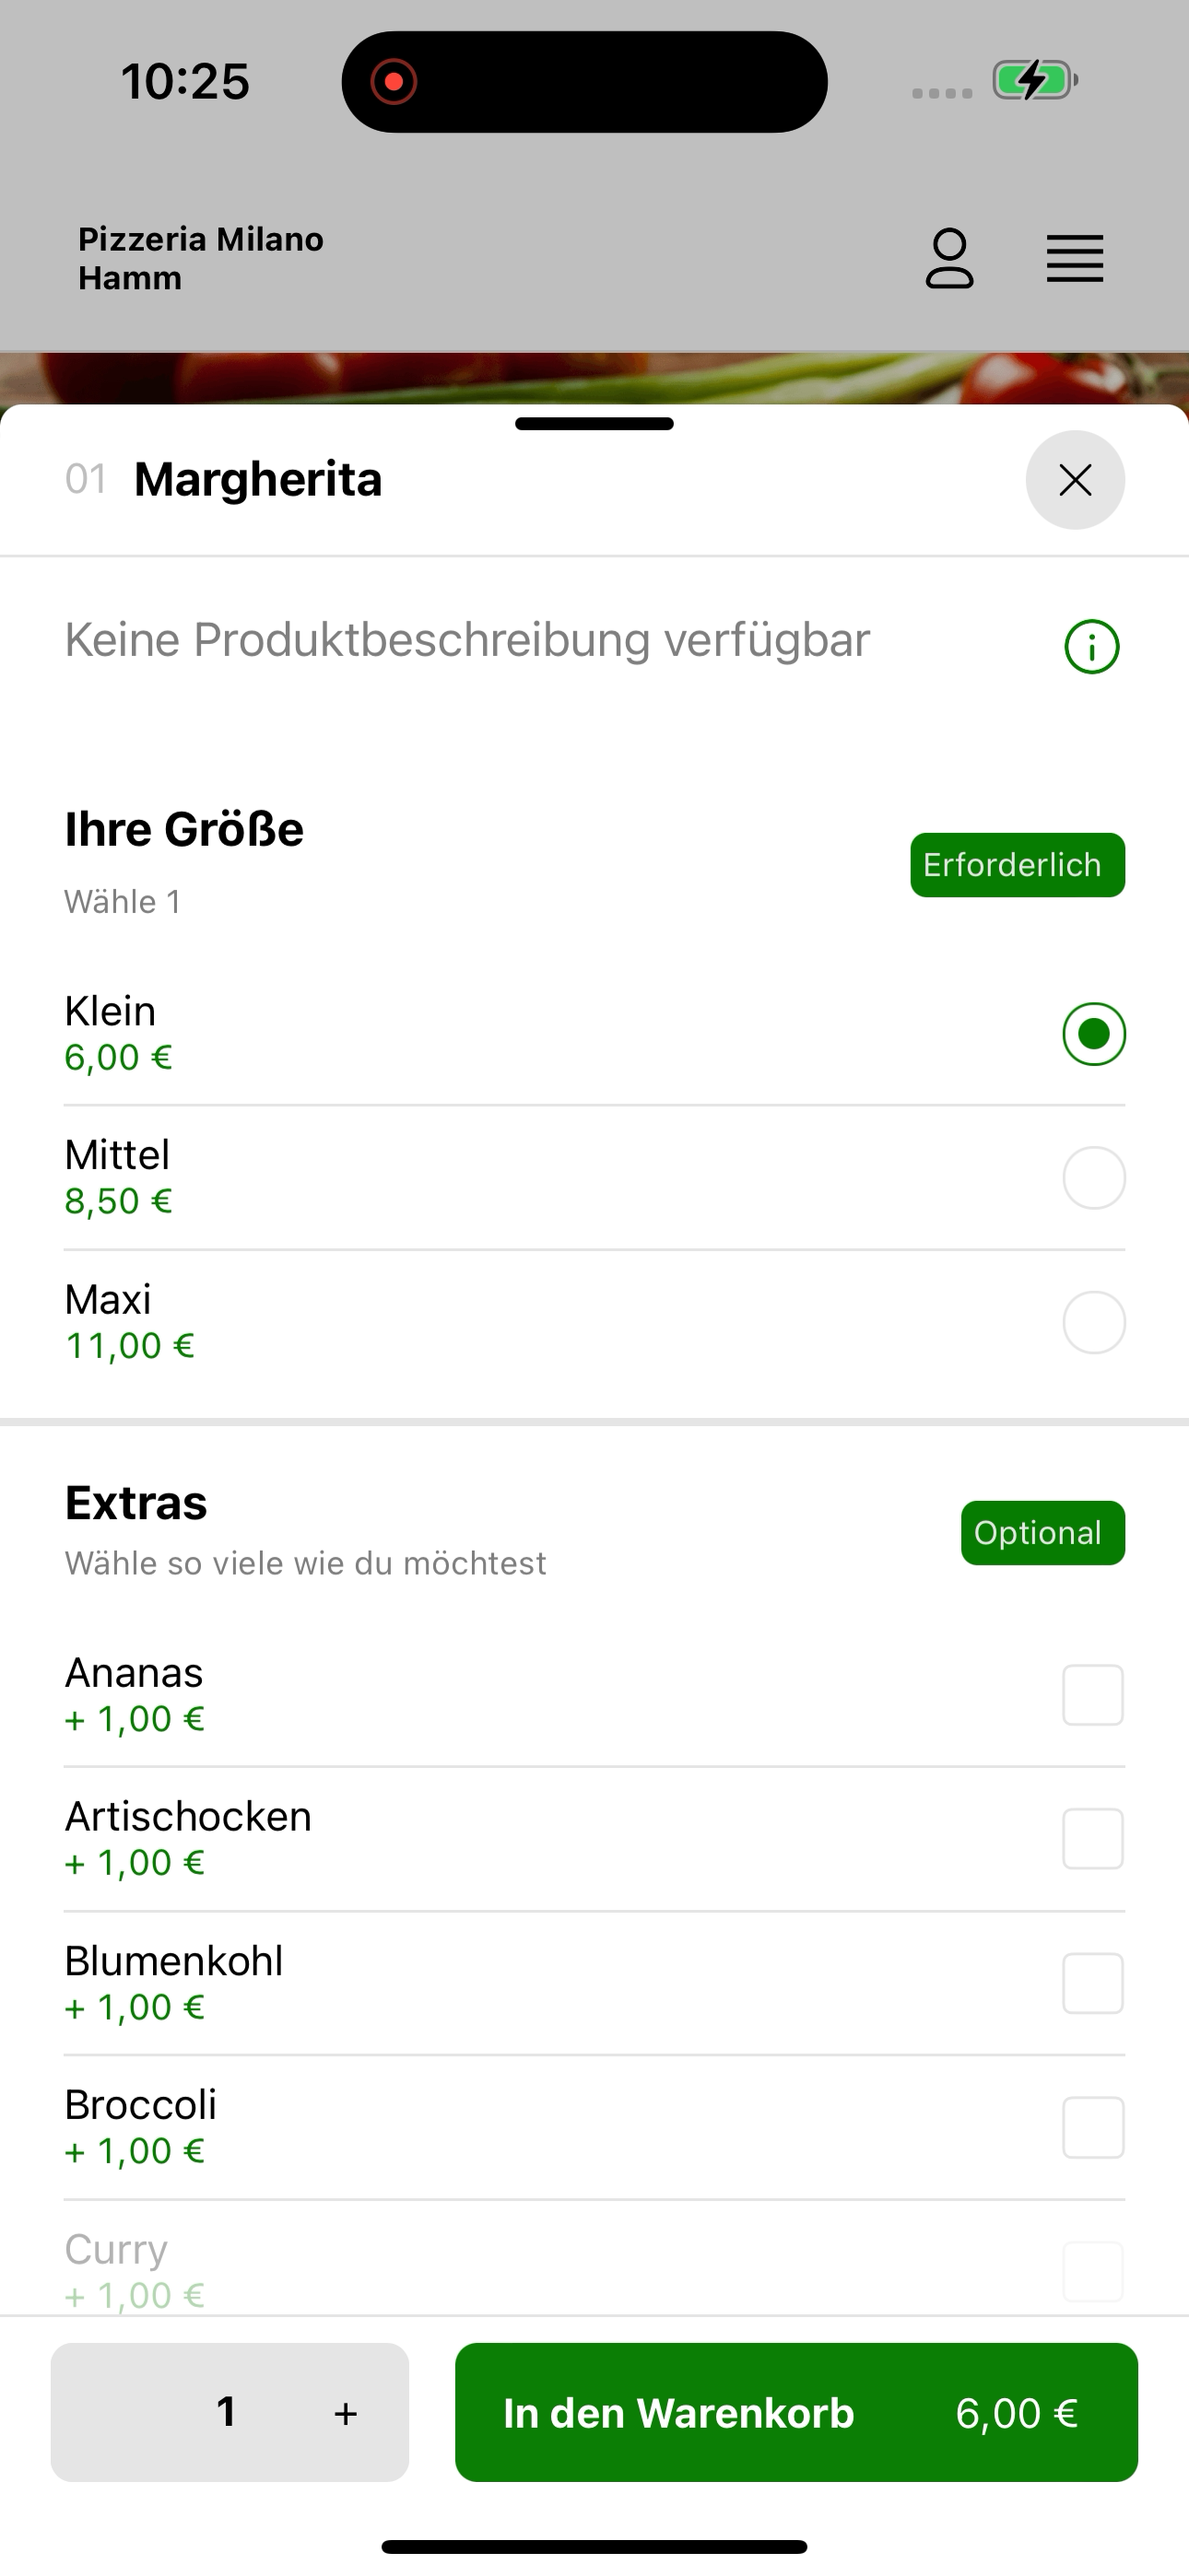Image resolution: width=1189 pixels, height=2576 pixels.
Task: Tap the Optional badge beside Extras
Action: coord(1042,1533)
